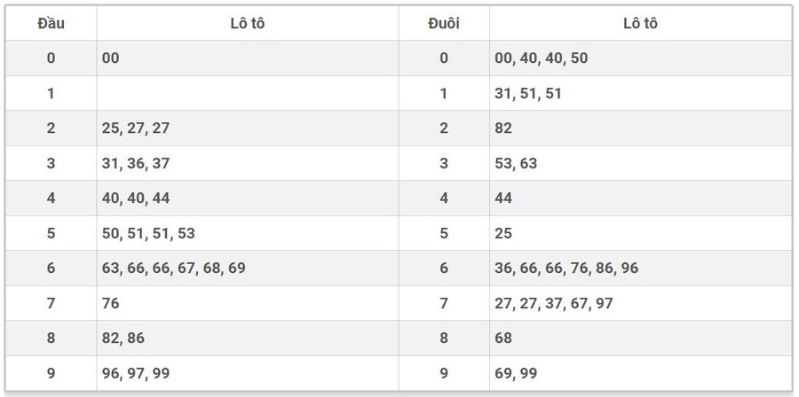Click the "00, 40, 40, 50" cell
The height and width of the screenshot is (397, 799).
[x=542, y=58]
